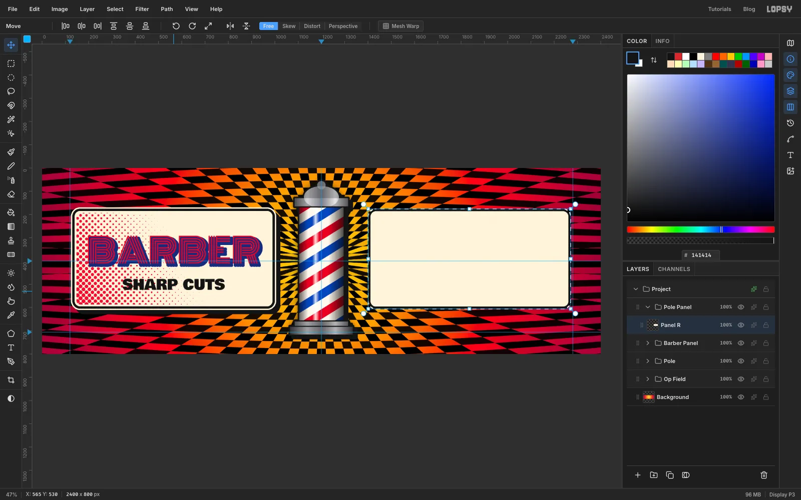This screenshot has width=801, height=500.
Task: Select the Eraser tool
Action: click(x=11, y=194)
